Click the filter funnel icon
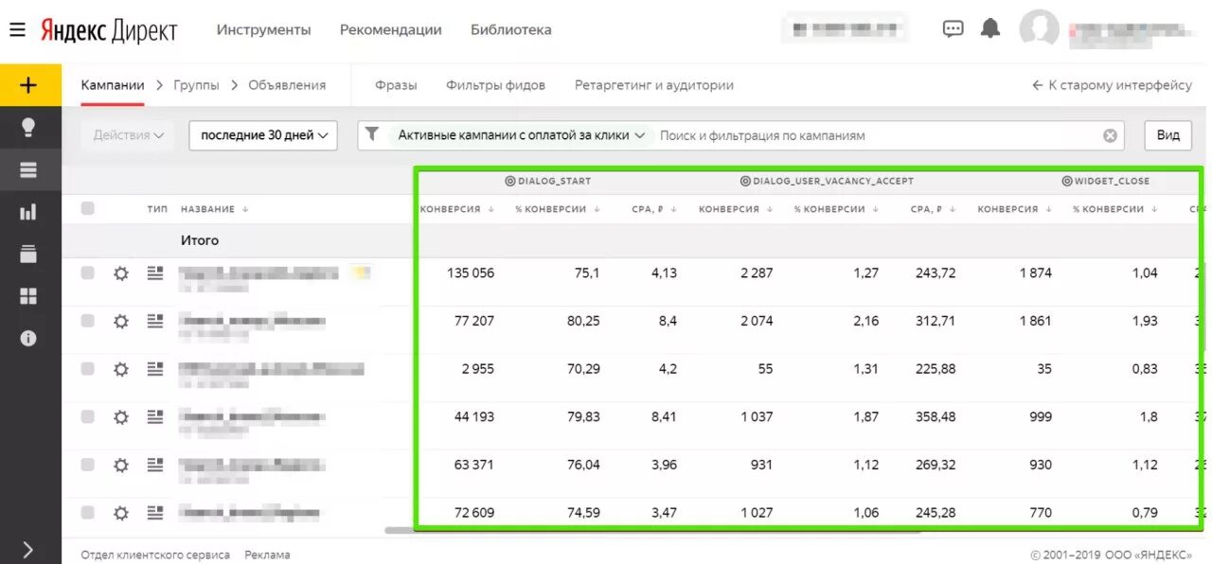The image size is (1212, 564). click(372, 134)
